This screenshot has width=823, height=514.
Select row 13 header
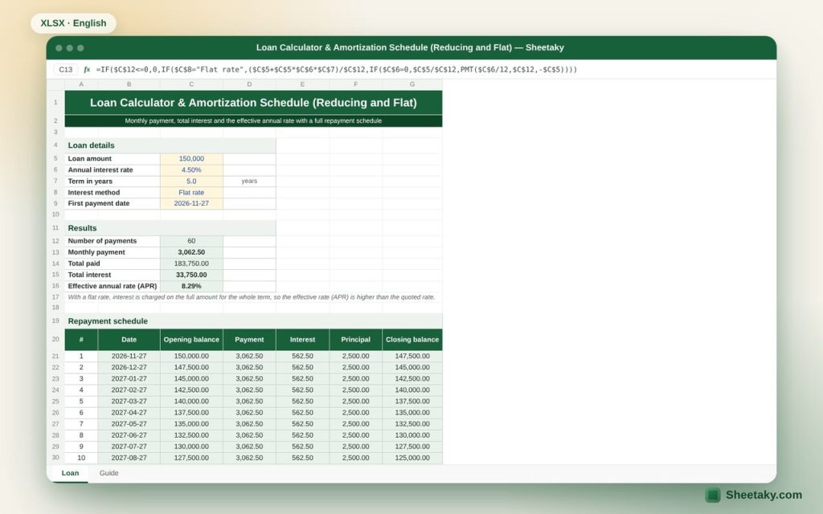pos(55,252)
